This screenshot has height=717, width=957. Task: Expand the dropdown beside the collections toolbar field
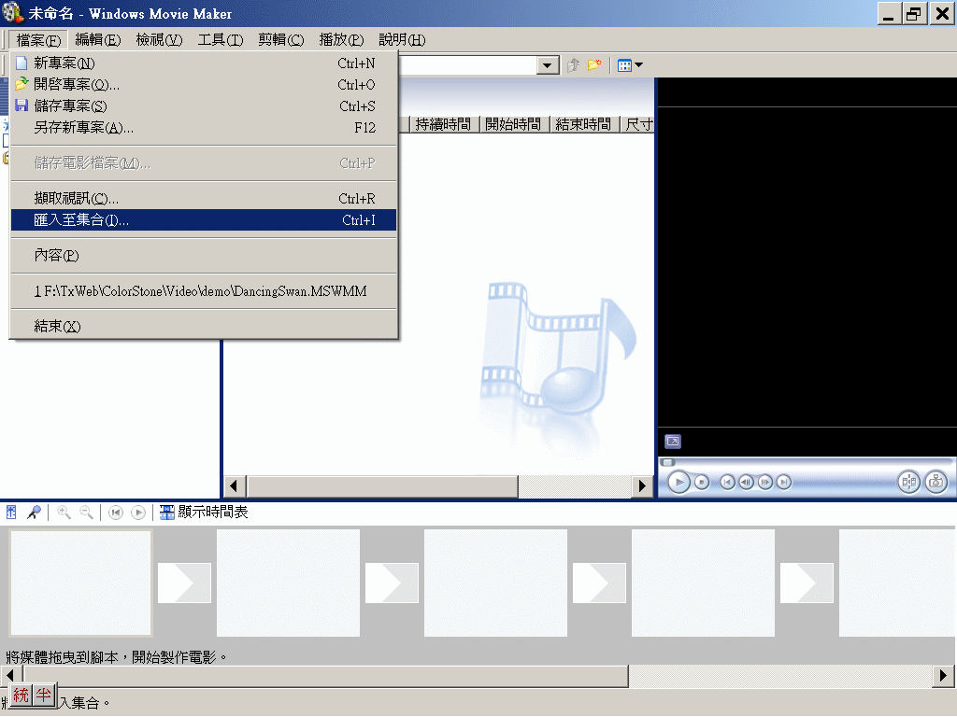pyautogui.click(x=546, y=65)
